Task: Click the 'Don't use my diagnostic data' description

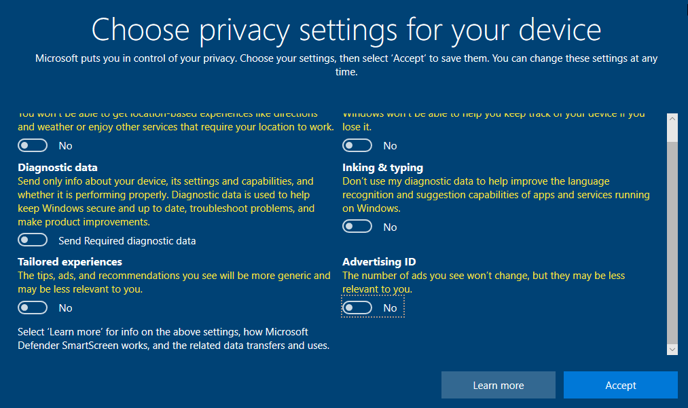Action: [496, 195]
